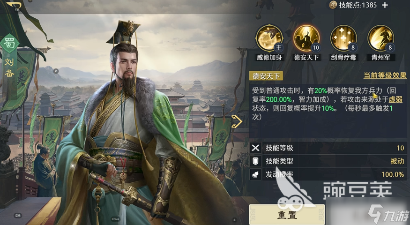Click the 德安天下 skill title tag
410x225 pixels.
266,76
